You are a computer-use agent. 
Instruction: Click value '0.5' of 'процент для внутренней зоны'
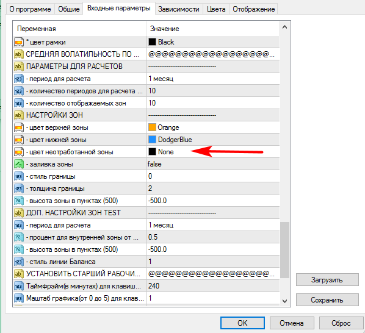[153, 237]
